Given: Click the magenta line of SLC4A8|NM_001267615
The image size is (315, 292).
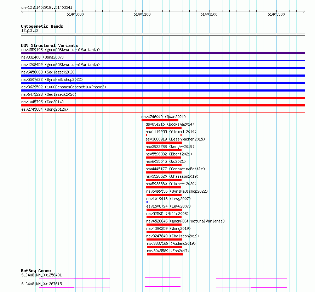Looking at the screenshot, I should pyautogui.click(x=163, y=287).
